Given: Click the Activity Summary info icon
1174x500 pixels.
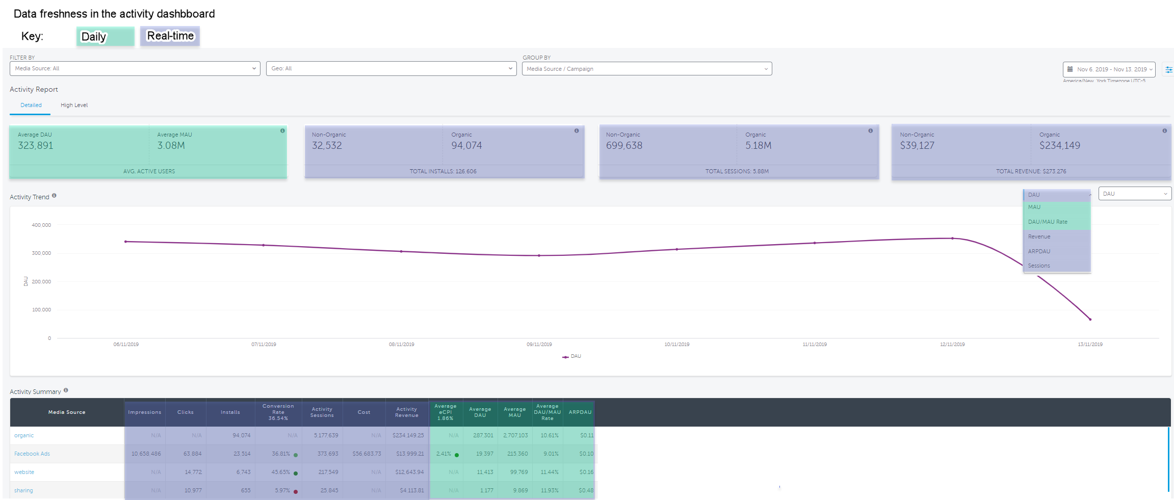Looking at the screenshot, I should [x=66, y=390].
